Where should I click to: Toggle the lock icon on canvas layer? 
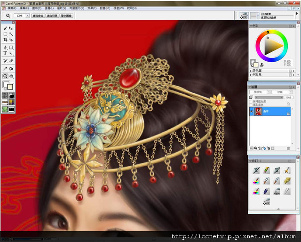[x=288, y=114]
